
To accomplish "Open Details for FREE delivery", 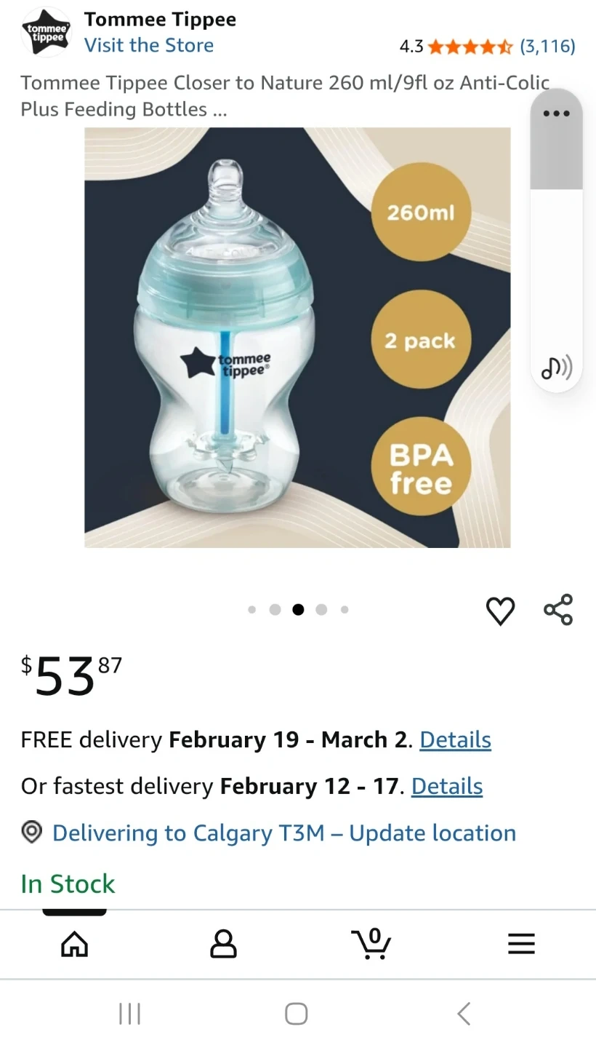I will (456, 739).
